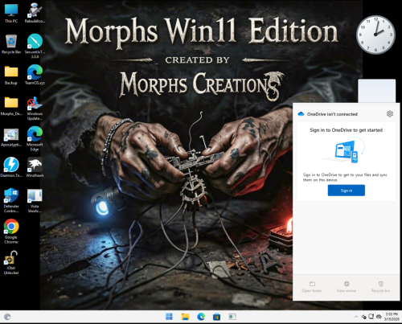Click the IObit Unlocker desktop icon
402x324 pixels.
pyautogui.click(x=11, y=262)
